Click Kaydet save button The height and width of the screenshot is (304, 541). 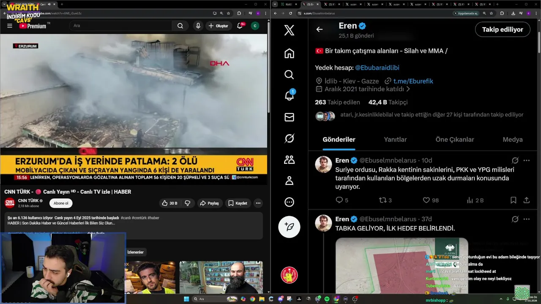click(238, 203)
